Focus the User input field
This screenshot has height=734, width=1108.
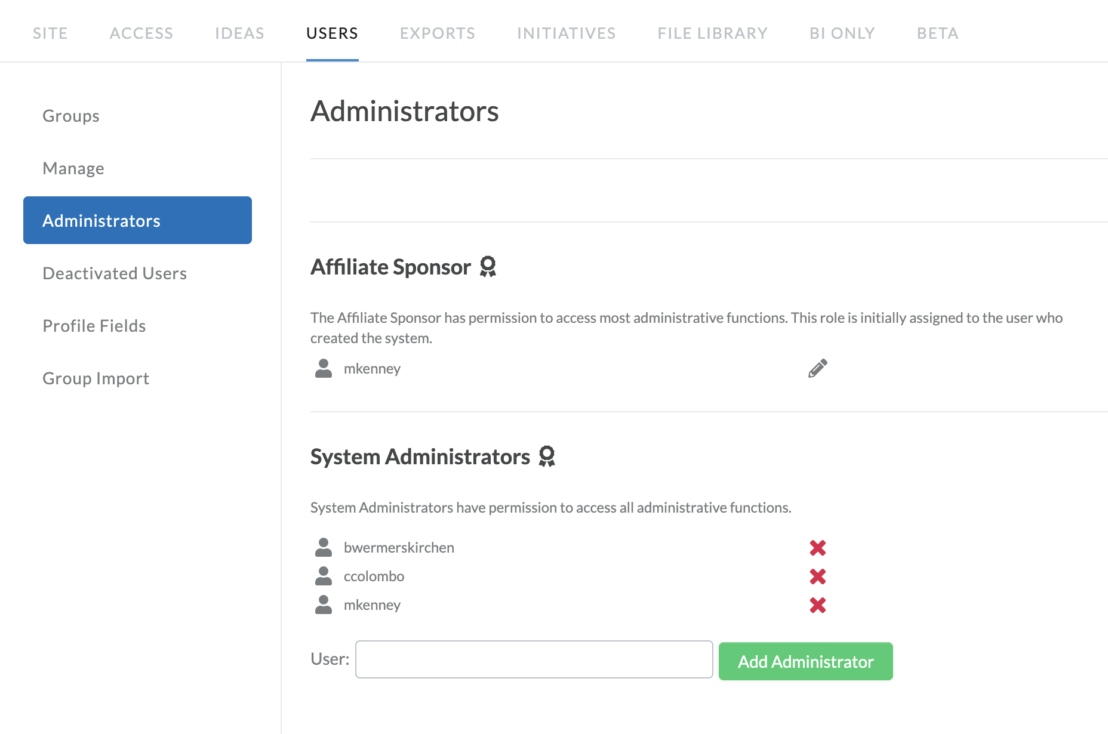pos(534,659)
